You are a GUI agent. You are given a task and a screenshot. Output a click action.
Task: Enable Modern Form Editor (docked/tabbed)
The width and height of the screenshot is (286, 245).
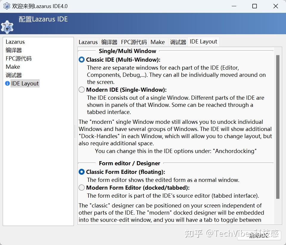81,188
